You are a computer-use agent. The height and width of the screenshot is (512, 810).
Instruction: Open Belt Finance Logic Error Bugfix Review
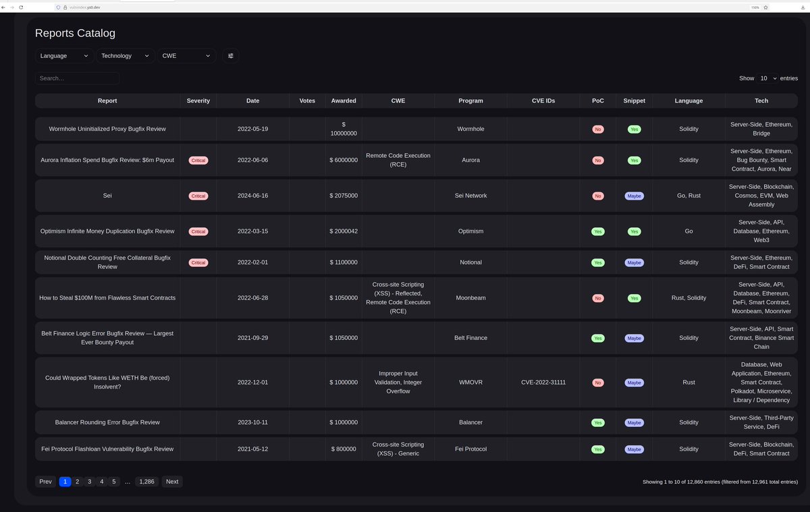click(107, 338)
